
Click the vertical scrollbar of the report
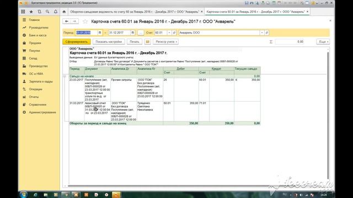[x=328, y=116]
